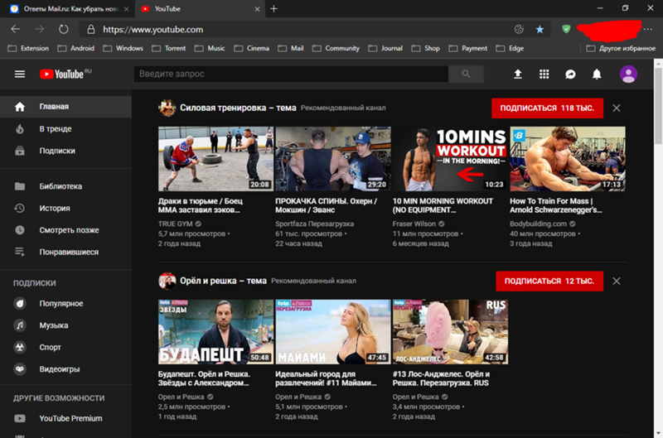Dismiss the Орёл и решка recommendation section

pyautogui.click(x=617, y=281)
